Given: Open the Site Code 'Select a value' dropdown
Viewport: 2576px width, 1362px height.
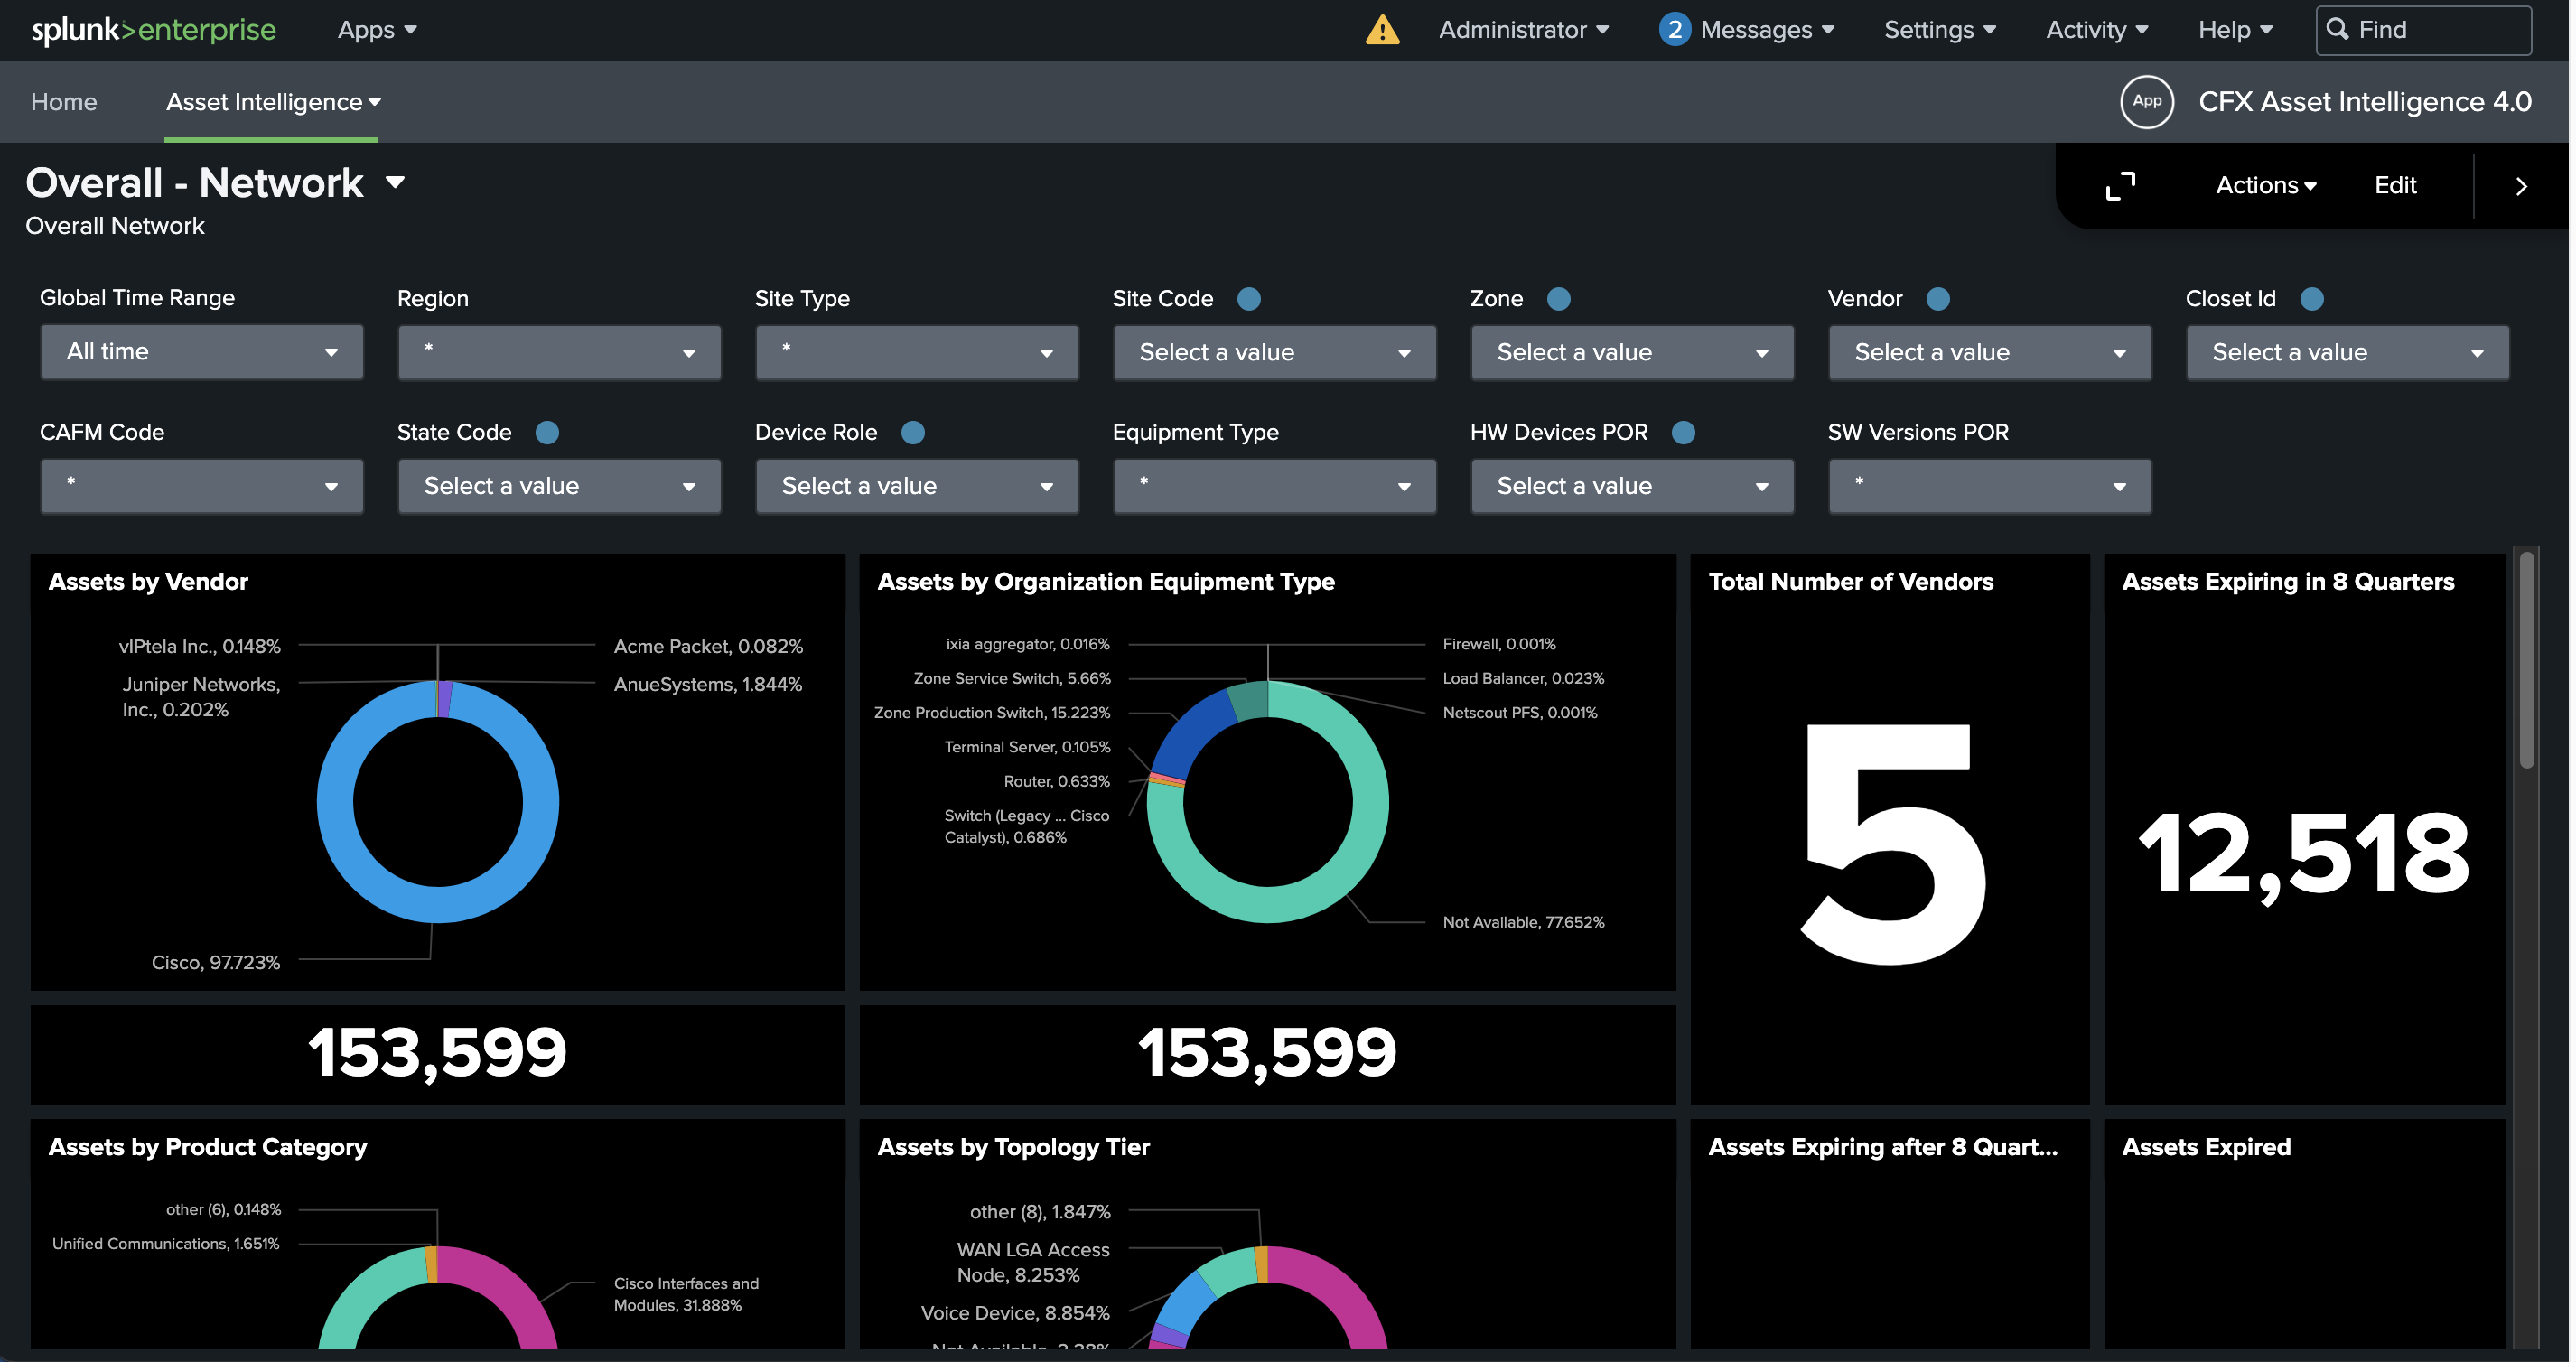Looking at the screenshot, I should [x=1274, y=352].
